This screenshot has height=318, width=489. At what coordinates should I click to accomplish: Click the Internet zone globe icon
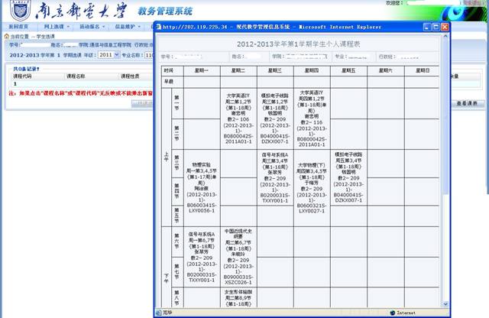point(390,313)
